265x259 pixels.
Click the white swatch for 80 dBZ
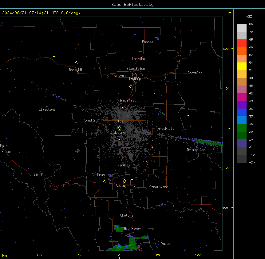[x=242, y=28]
